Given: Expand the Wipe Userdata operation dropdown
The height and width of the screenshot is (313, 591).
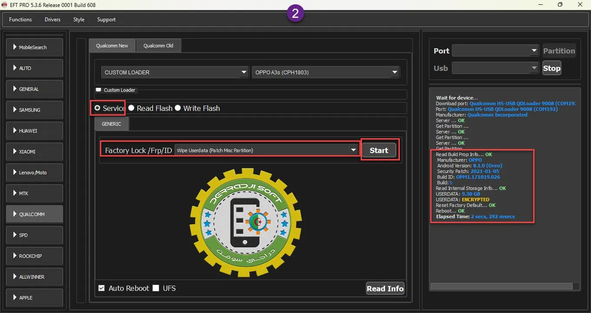Looking at the screenshot, I should (x=353, y=150).
